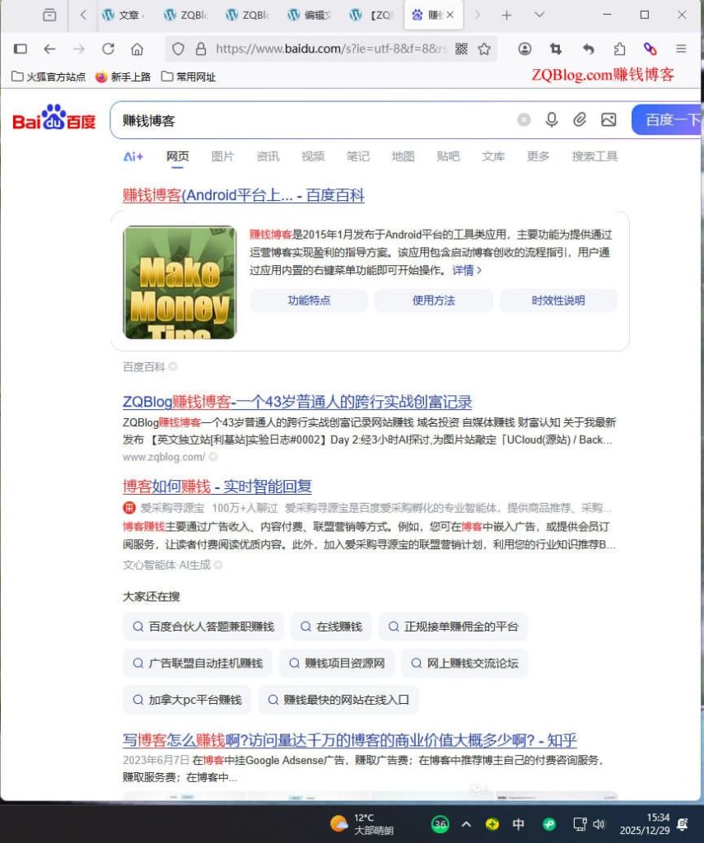704x843 pixels.
Task: Open the 更多 search category dropdown
Action: point(538,156)
